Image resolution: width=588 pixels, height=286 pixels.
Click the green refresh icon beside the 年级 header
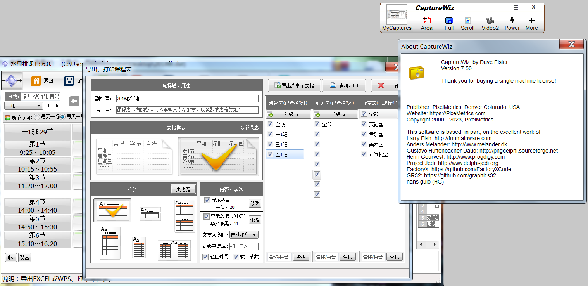271,114
